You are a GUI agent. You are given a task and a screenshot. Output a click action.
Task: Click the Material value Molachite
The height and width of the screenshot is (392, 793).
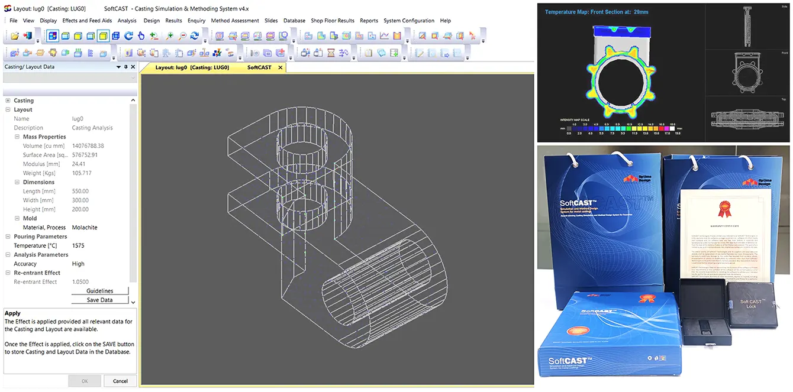[x=85, y=228]
